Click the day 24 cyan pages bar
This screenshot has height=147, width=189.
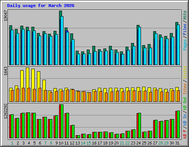coord(140,46)
